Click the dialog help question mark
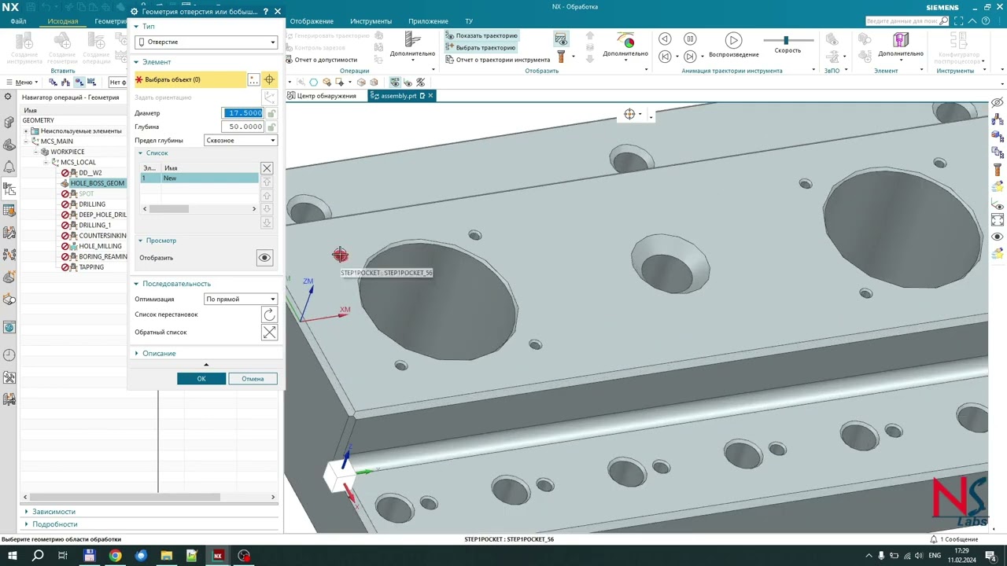Viewport: 1007px width, 566px height. point(266,12)
